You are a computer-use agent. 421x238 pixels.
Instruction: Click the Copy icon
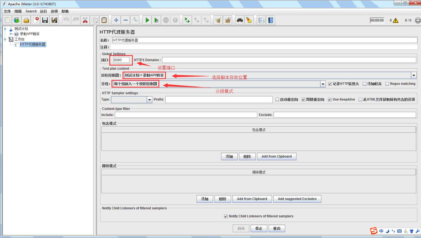click(95, 20)
